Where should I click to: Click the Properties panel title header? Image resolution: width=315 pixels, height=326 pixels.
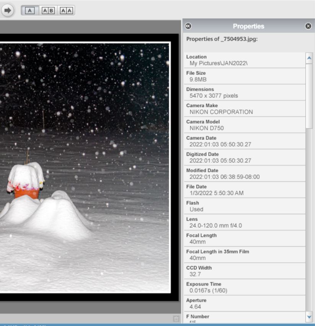pyautogui.click(x=248, y=26)
